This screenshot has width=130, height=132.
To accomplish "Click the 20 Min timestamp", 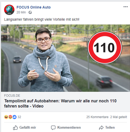I will point(21,12).
